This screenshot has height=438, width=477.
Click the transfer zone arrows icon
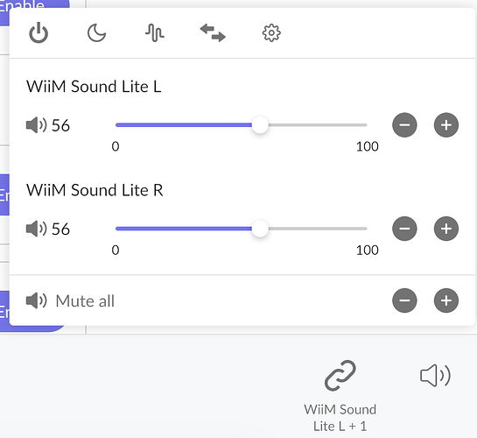click(213, 33)
